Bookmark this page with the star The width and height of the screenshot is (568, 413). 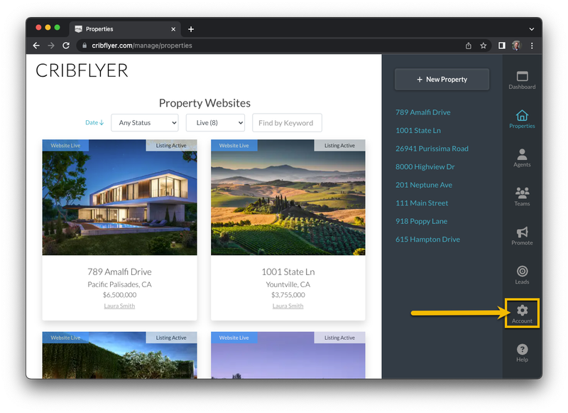coord(484,45)
